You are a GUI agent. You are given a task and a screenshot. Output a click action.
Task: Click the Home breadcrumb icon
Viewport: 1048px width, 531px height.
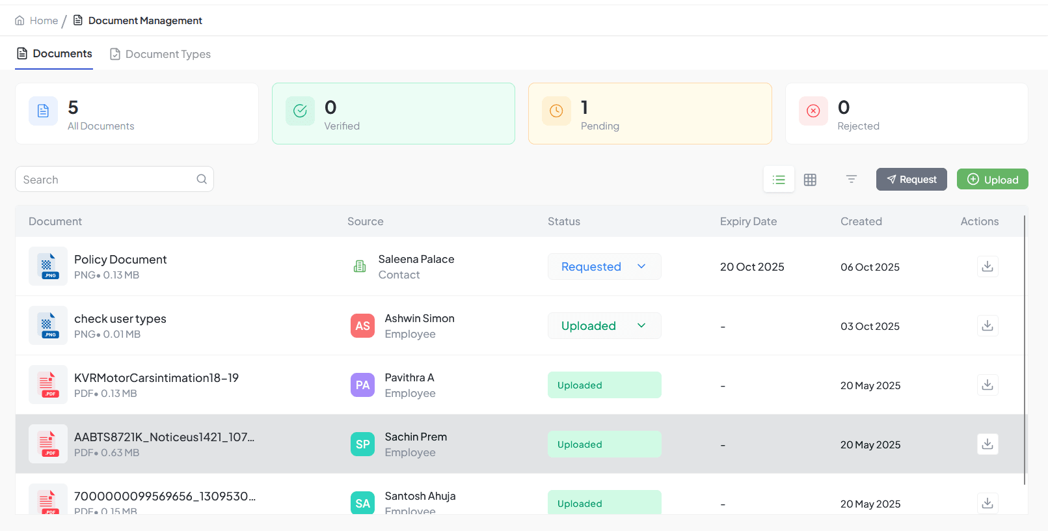point(20,21)
